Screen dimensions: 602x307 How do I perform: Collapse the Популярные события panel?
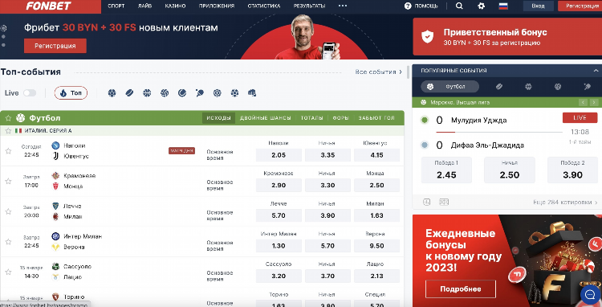(596, 71)
